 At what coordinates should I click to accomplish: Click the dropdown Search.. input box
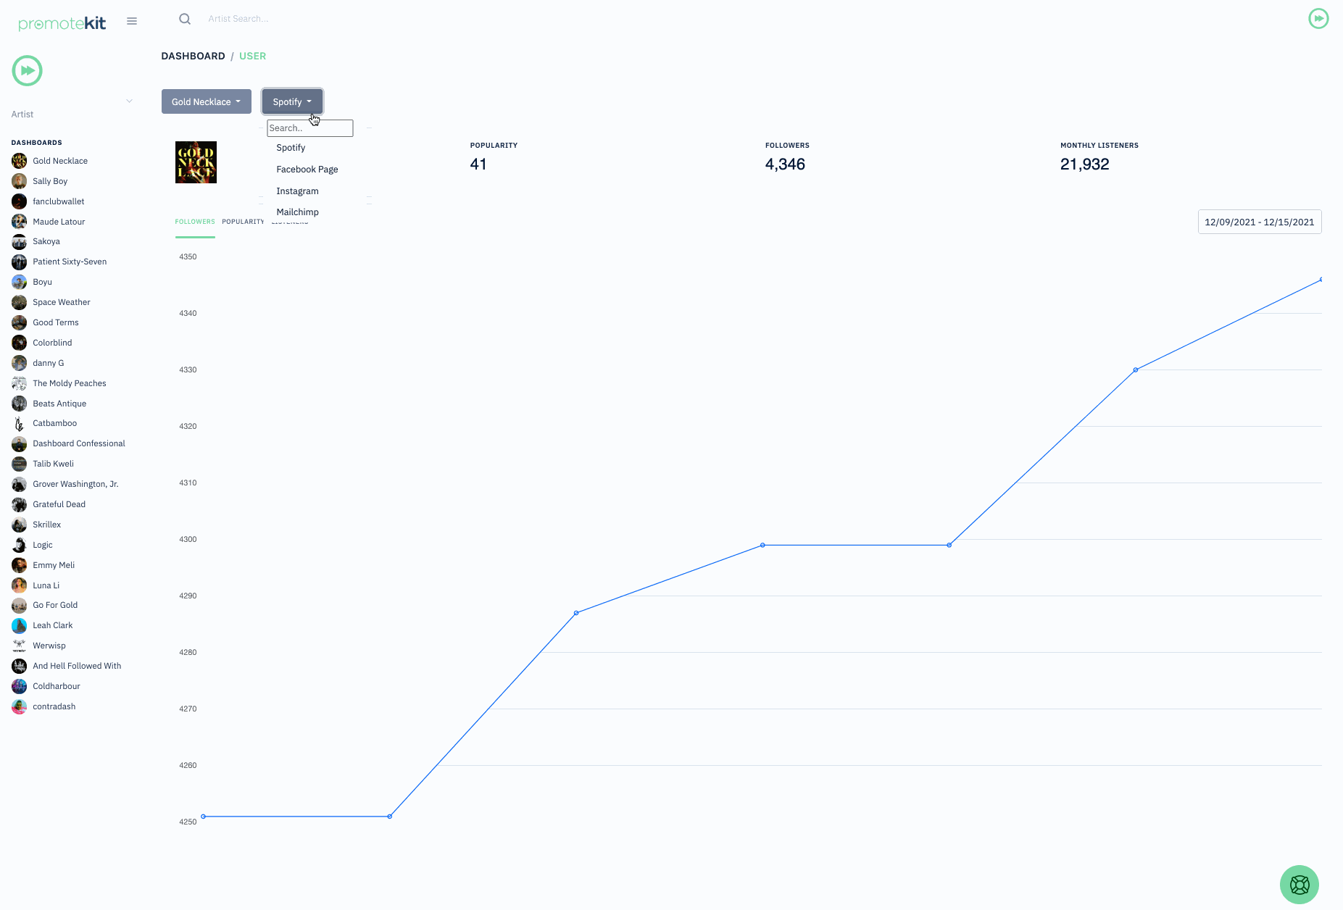point(310,128)
